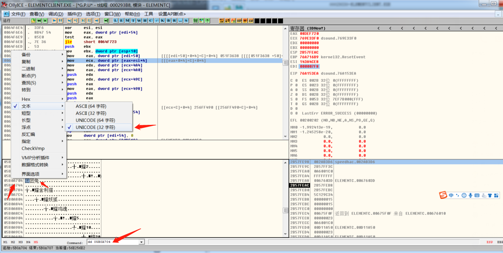503x253 pixels.
Task: Click the Sogou emoji smiley icon
Action: pos(464,195)
